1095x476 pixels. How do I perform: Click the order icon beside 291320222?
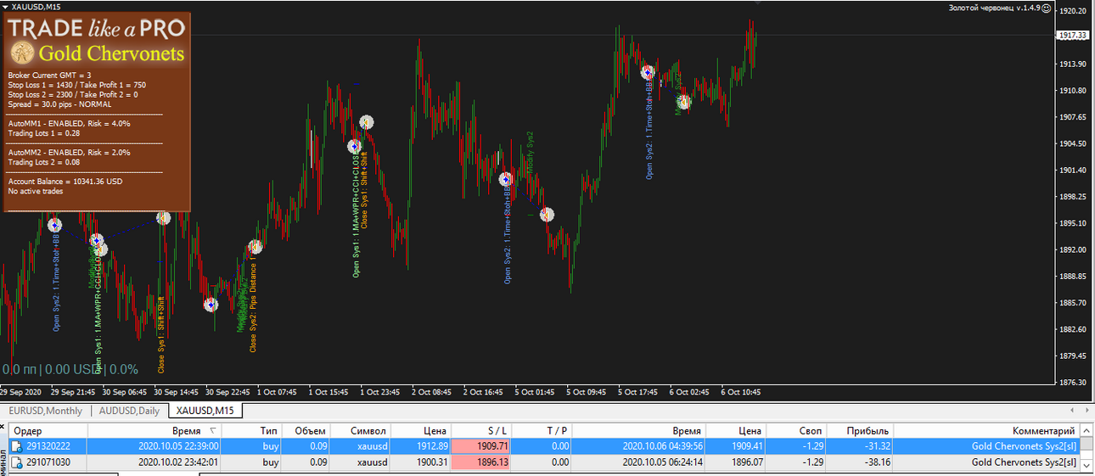click(x=18, y=445)
